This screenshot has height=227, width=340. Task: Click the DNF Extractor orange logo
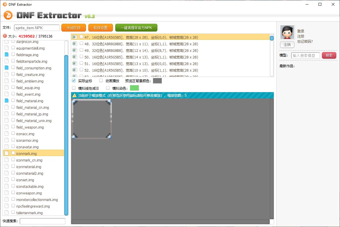pos(9,15)
